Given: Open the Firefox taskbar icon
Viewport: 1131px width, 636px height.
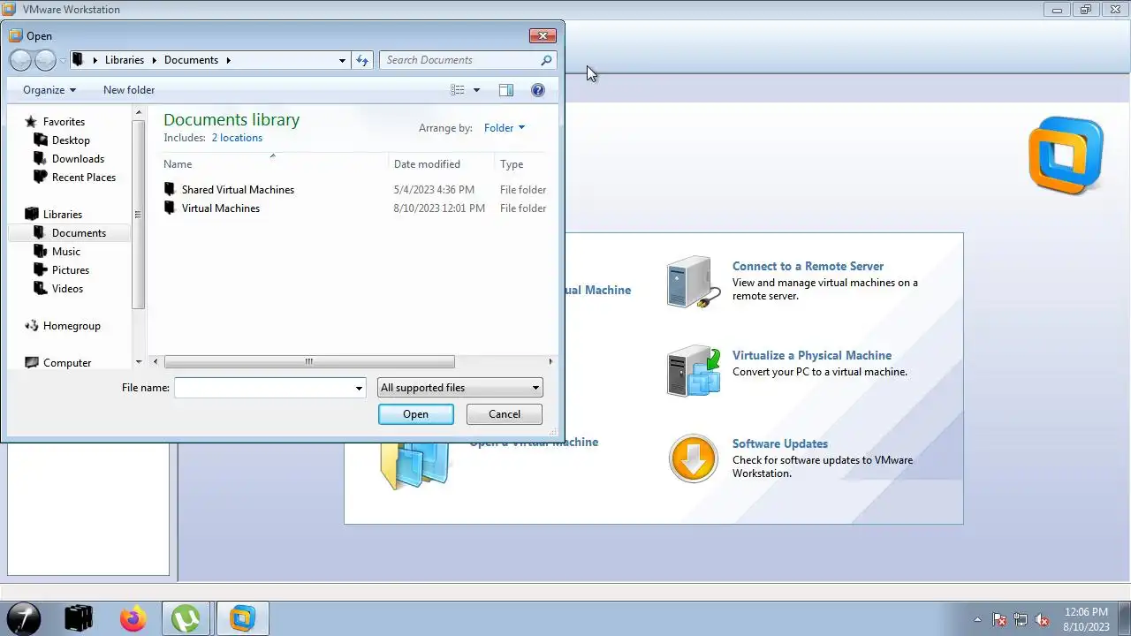Looking at the screenshot, I should (133, 618).
